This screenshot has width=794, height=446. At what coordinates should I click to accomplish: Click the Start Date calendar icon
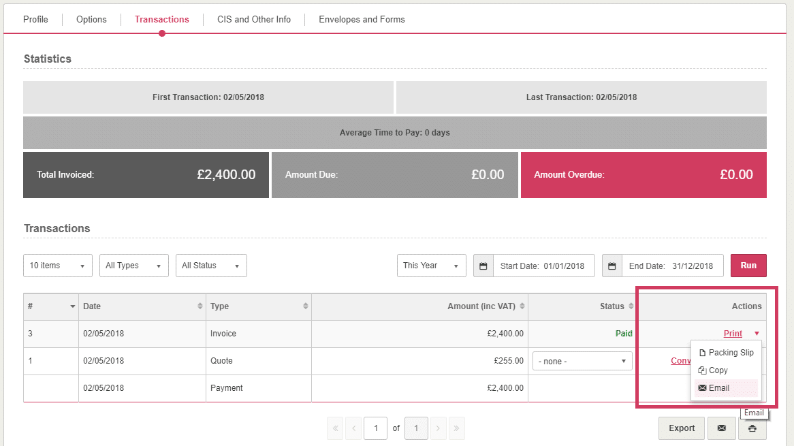[x=483, y=266]
